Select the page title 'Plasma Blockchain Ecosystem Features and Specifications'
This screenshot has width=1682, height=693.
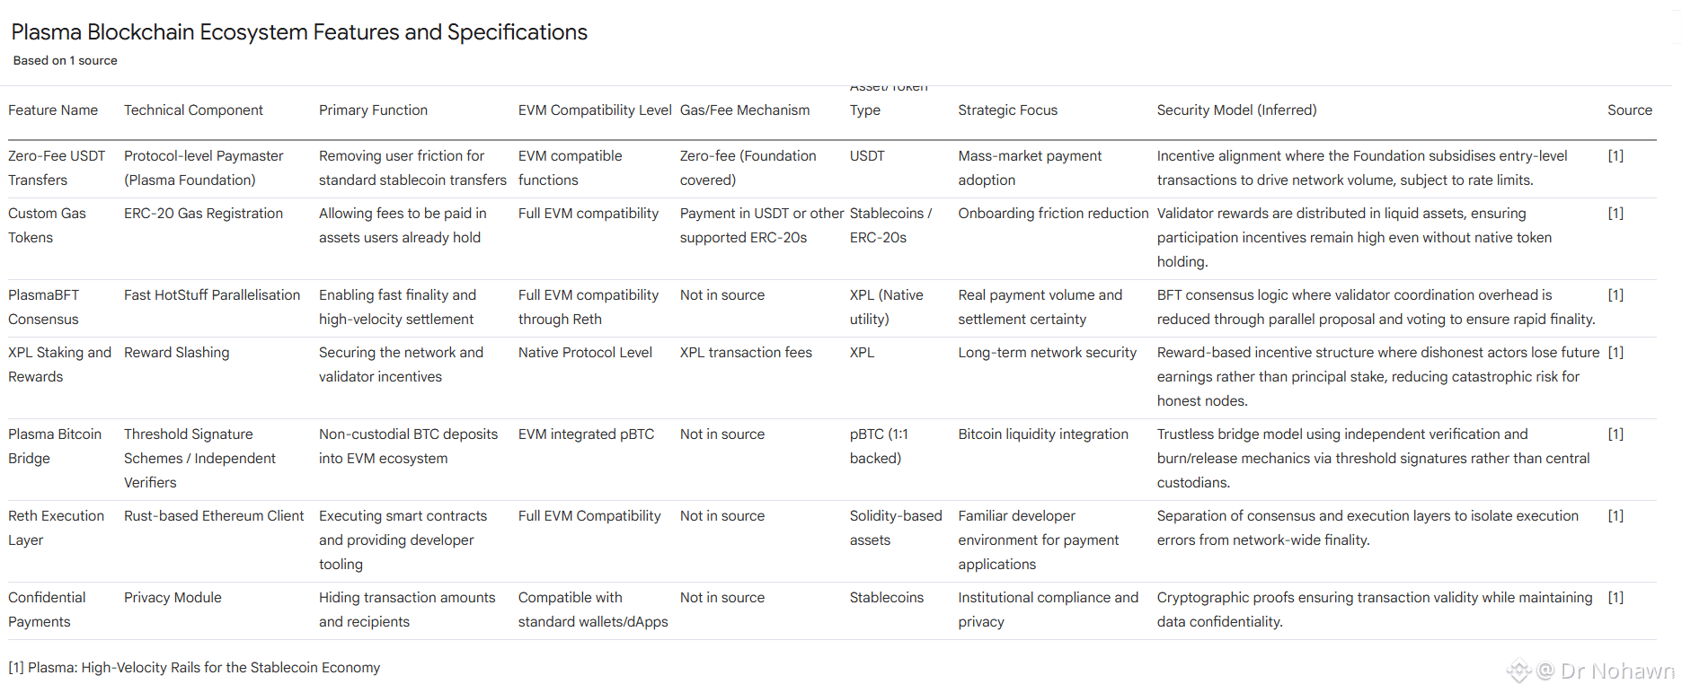(299, 32)
